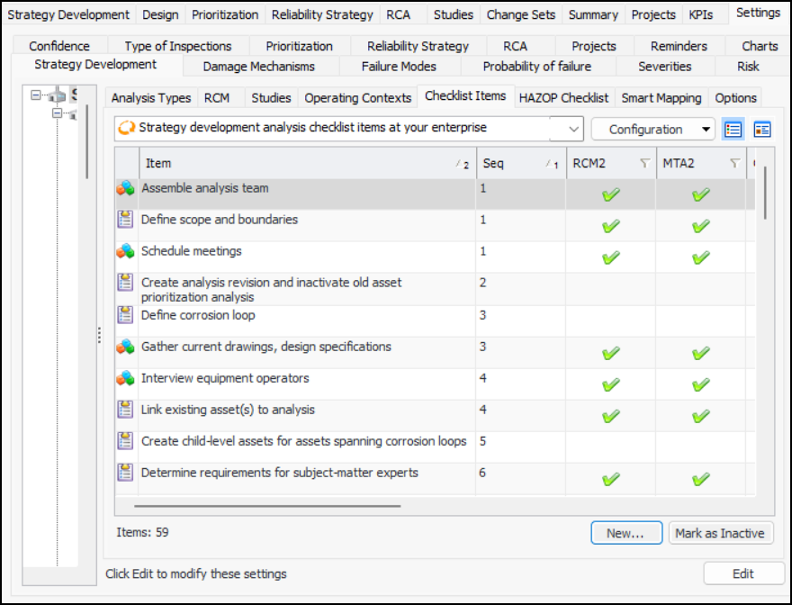The width and height of the screenshot is (792, 605).
Task: Open the HAZOP Checklist tab
Action: 564,98
